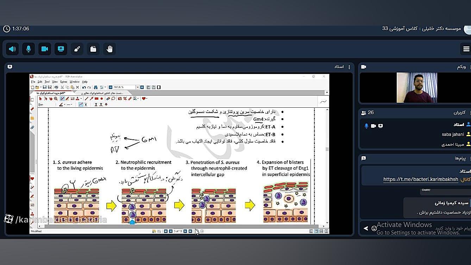Turn off the webcam icon
Viewport: 471px width, 265px height.
point(44,49)
